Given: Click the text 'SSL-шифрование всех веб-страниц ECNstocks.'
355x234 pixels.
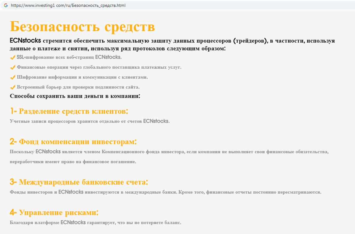Looking at the screenshot, I should 69,57.
